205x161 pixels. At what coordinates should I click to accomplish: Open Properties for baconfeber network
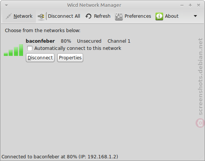coord(70,57)
